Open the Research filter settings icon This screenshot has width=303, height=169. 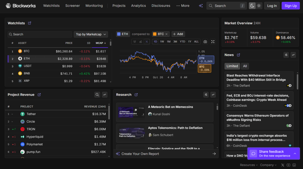coord(206,95)
